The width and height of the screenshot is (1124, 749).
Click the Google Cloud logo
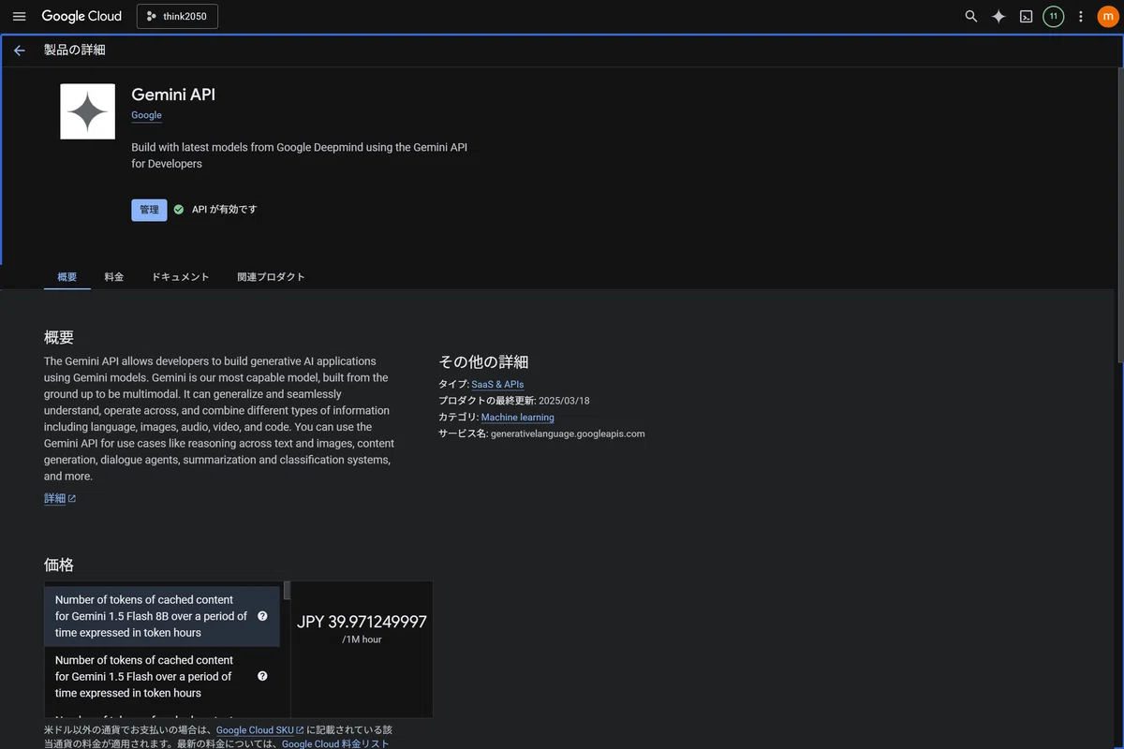(81, 16)
